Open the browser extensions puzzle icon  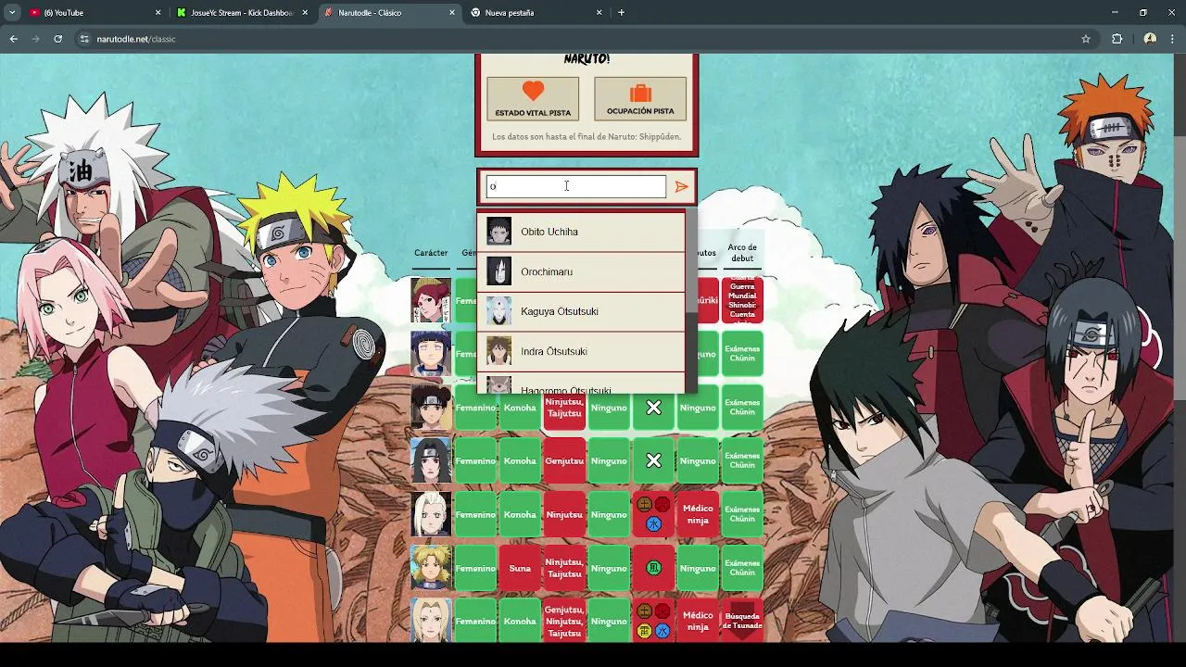tap(1117, 39)
